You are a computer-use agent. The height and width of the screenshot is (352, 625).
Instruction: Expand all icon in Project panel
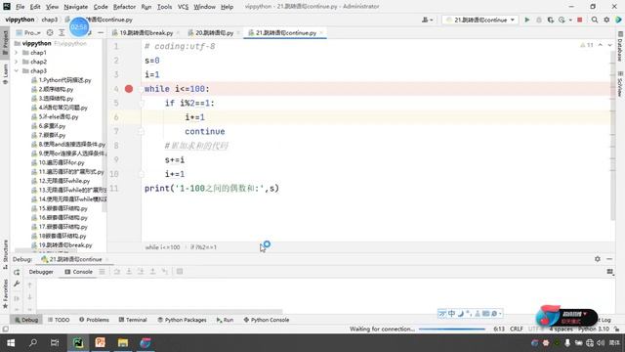coord(62,32)
